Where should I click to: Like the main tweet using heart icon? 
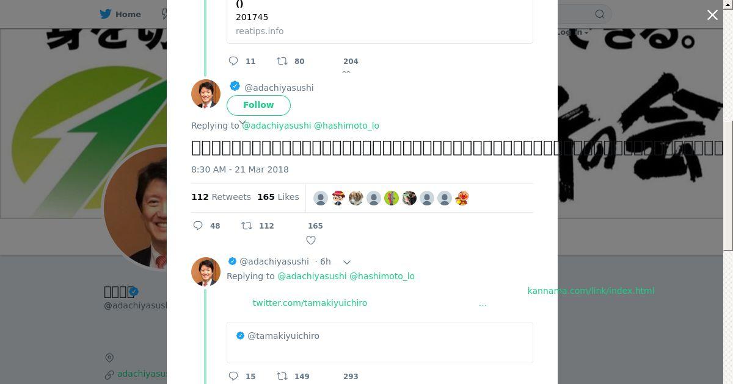[x=311, y=240]
